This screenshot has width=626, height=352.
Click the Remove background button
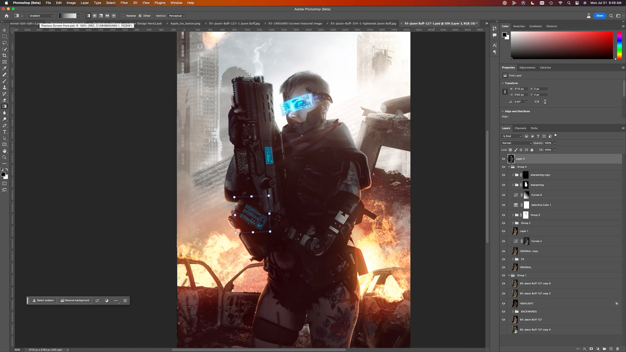(75, 300)
